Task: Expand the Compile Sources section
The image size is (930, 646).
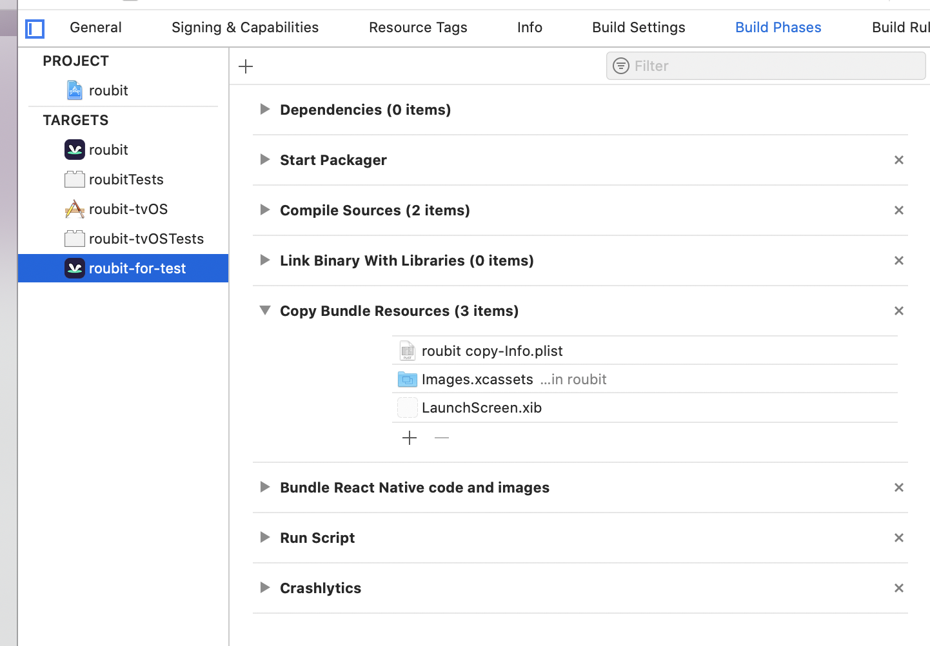Action: pyautogui.click(x=264, y=210)
